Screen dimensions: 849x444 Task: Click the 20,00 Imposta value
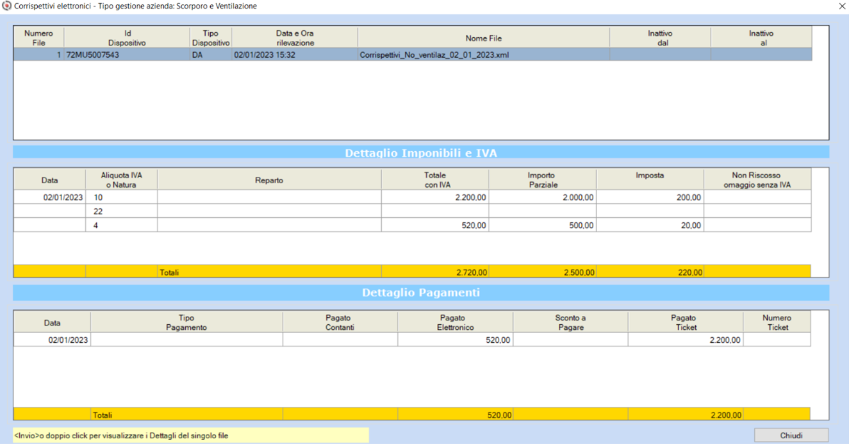[x=691, y=226]
